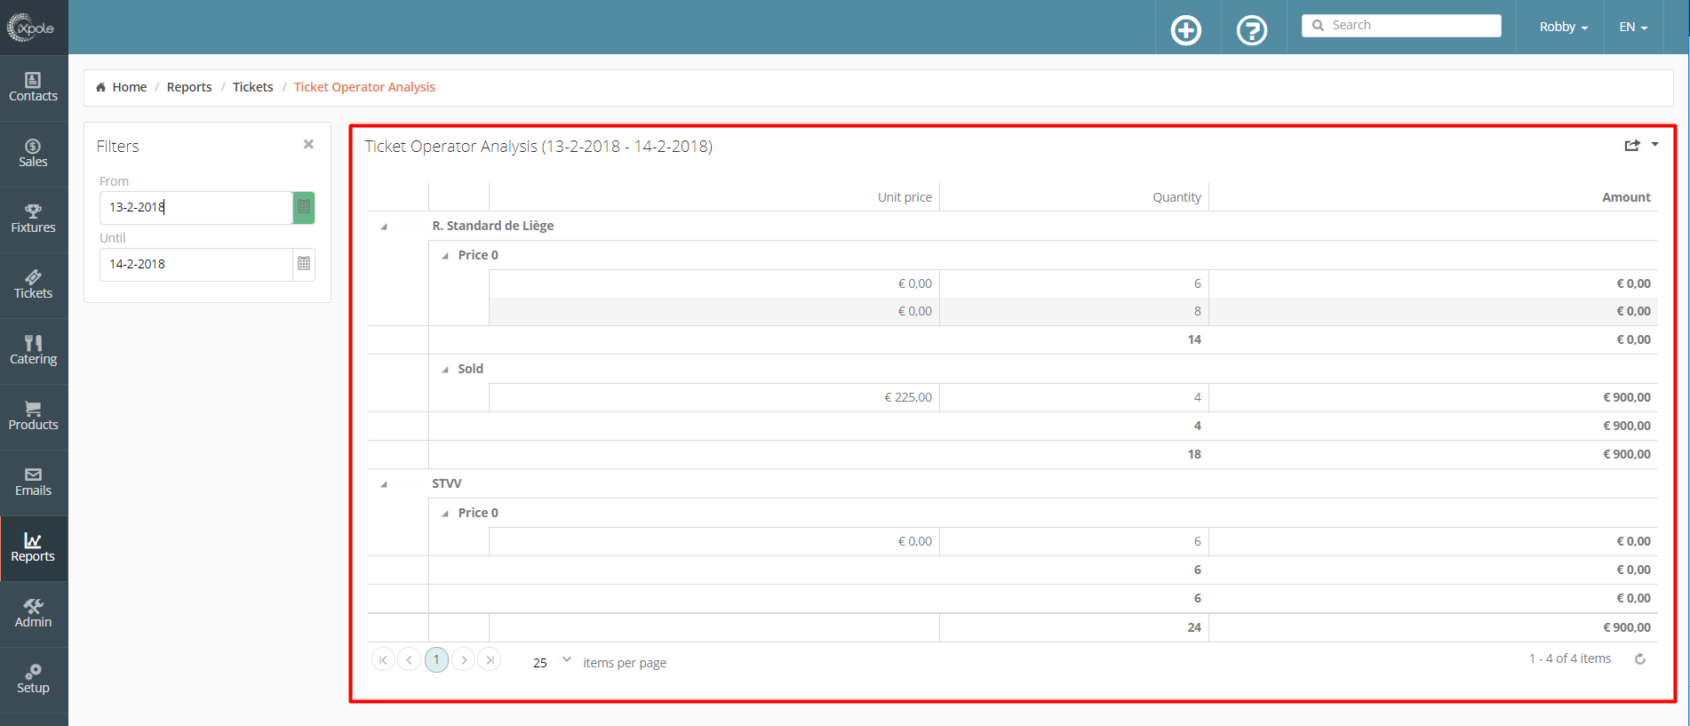Open Catering section

(33, 351)
